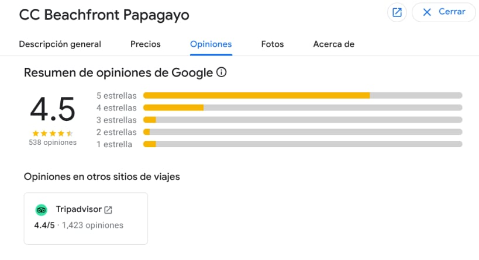Open Tripadvisor external link icon
The image size is (479, 260).
click(x=108, y=210)
